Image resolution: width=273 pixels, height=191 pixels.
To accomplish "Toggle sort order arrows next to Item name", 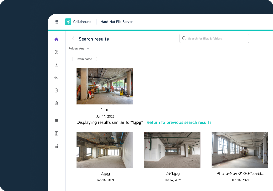I will coord(97,59).
